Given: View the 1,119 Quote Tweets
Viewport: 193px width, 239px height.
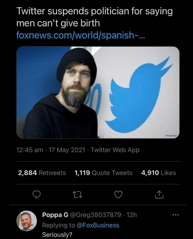Looking at the screenshot, I should [x=103, y=173].
